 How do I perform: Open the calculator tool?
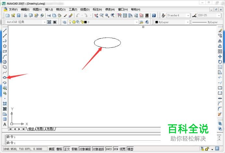147,15
